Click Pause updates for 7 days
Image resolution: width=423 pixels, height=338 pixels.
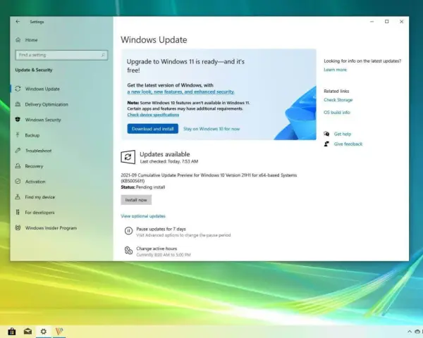pyautogui.click(x=161, y=229)
